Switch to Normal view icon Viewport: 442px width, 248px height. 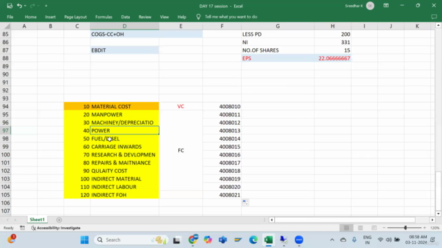click(x=347, y=228)
